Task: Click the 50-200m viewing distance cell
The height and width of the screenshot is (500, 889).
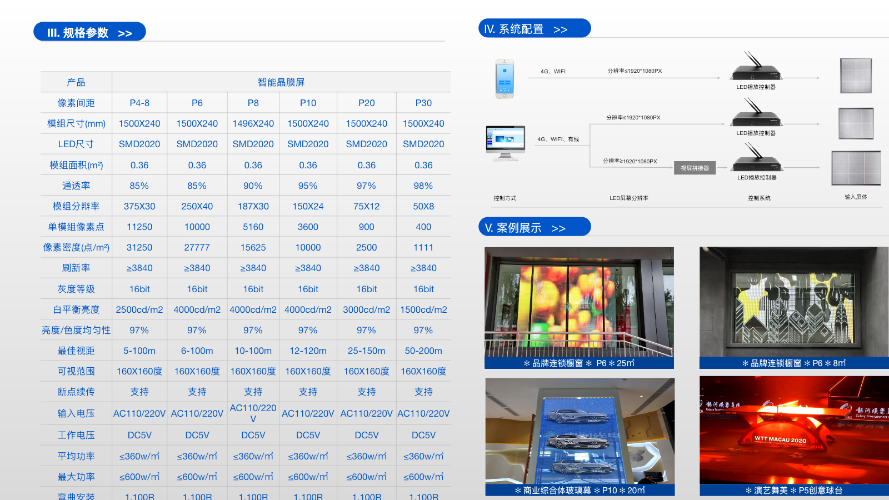Action: click(x=423, y=351)
